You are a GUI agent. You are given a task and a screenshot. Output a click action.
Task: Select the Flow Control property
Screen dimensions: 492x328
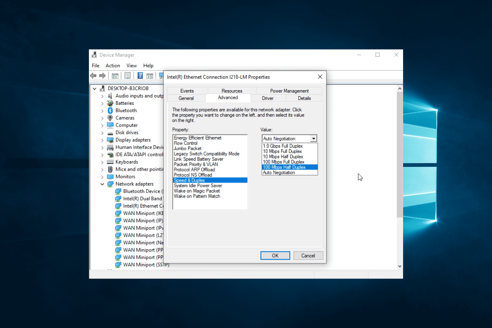click(x=210, y=143)
